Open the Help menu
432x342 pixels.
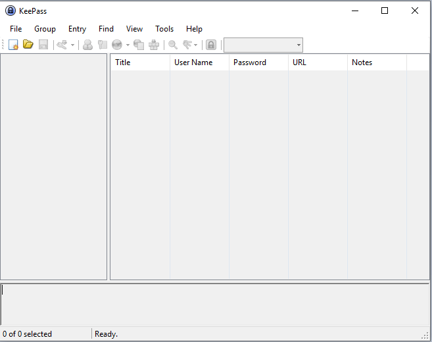coord(194,29)
